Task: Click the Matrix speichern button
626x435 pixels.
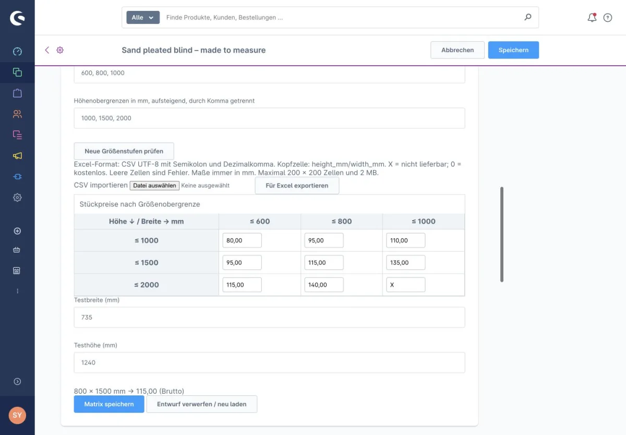Action: tap(109, 404)
